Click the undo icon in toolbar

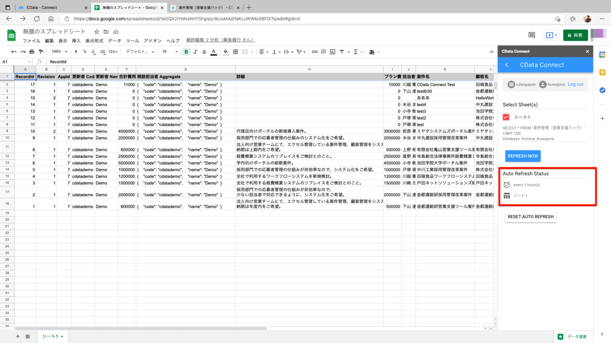(x=14, y=52)
